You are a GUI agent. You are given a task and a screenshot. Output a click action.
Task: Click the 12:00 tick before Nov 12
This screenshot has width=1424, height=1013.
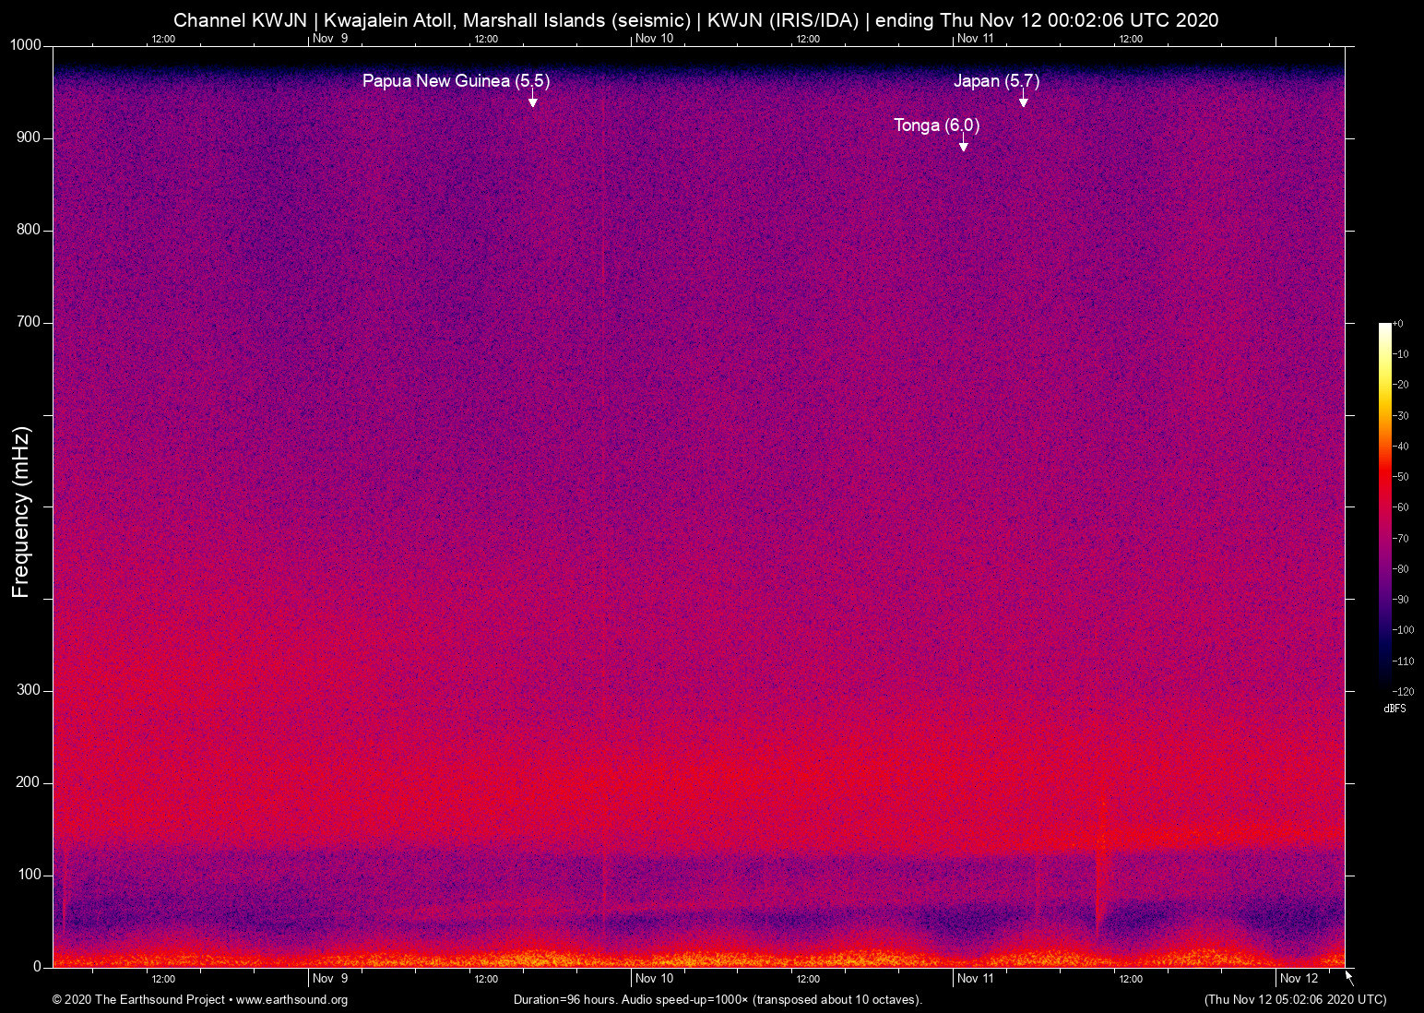pos(1130,978)
